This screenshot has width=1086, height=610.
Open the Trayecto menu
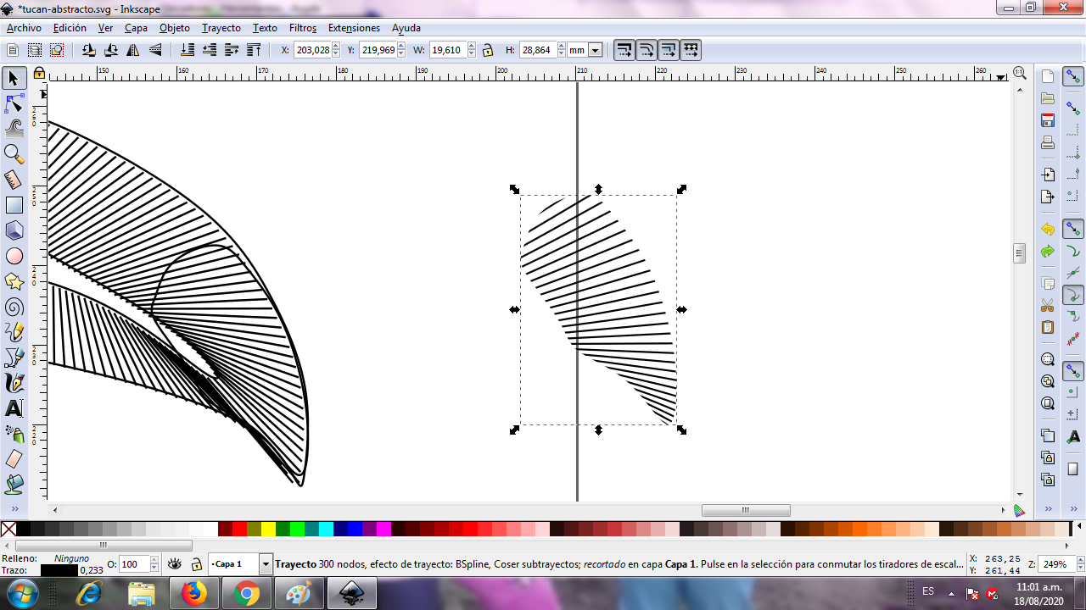(x=221, y=28)
